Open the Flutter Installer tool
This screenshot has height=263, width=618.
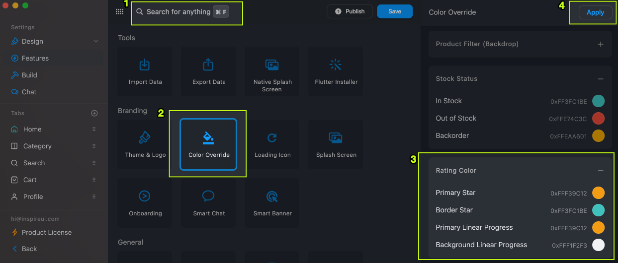click(336, 71)
